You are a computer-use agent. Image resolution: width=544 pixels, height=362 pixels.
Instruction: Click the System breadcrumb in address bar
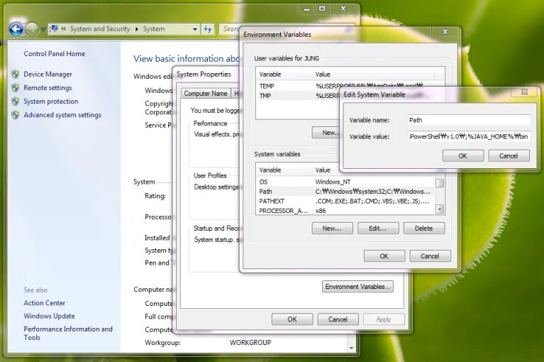[154, 29]
